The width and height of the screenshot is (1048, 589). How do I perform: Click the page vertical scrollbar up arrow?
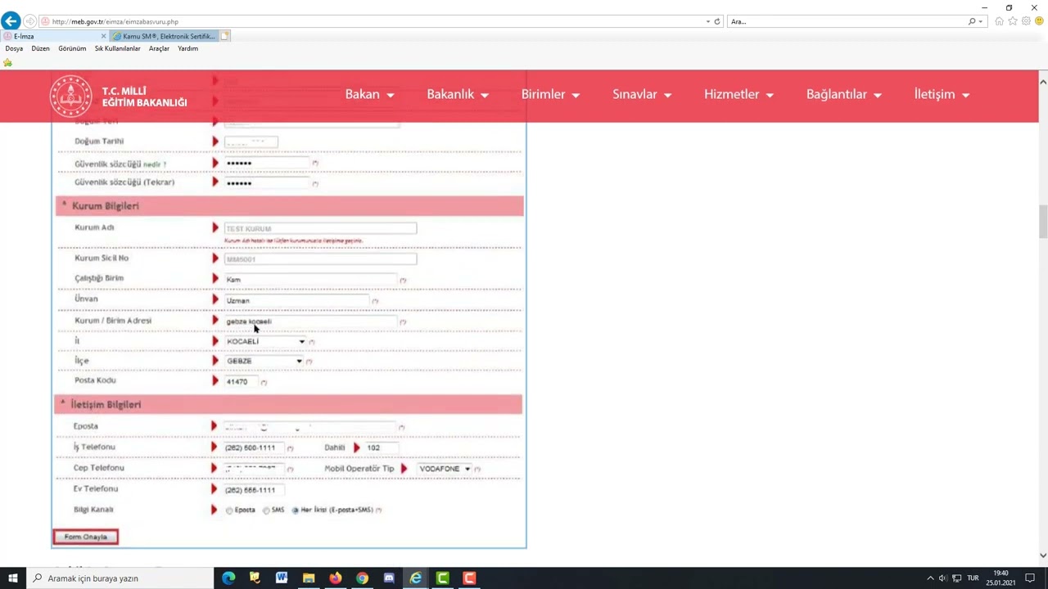click(1043, 82)
